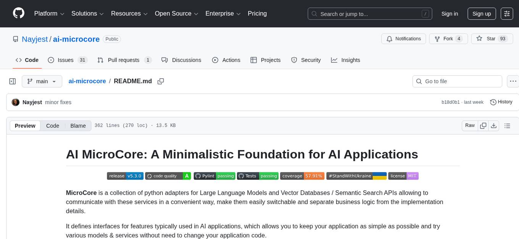Open the GitHub homepage via the Octocat logo
This screenshot has width=519, height=239.
pos(18,13)
